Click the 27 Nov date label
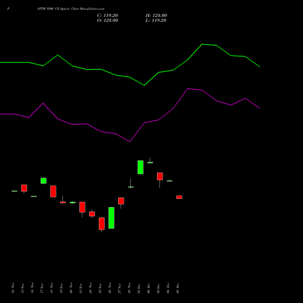303x303 pixels. tap(119, 288)
